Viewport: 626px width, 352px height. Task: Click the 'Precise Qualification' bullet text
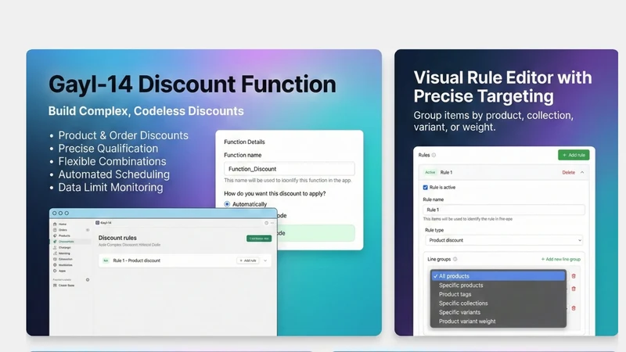(x=108, y=149)
